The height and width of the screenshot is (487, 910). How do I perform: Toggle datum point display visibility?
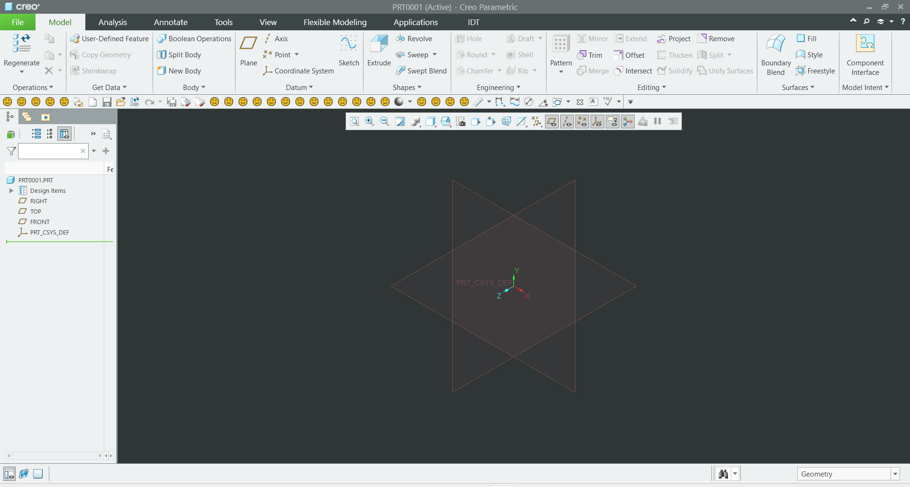[x=582, y=122]
